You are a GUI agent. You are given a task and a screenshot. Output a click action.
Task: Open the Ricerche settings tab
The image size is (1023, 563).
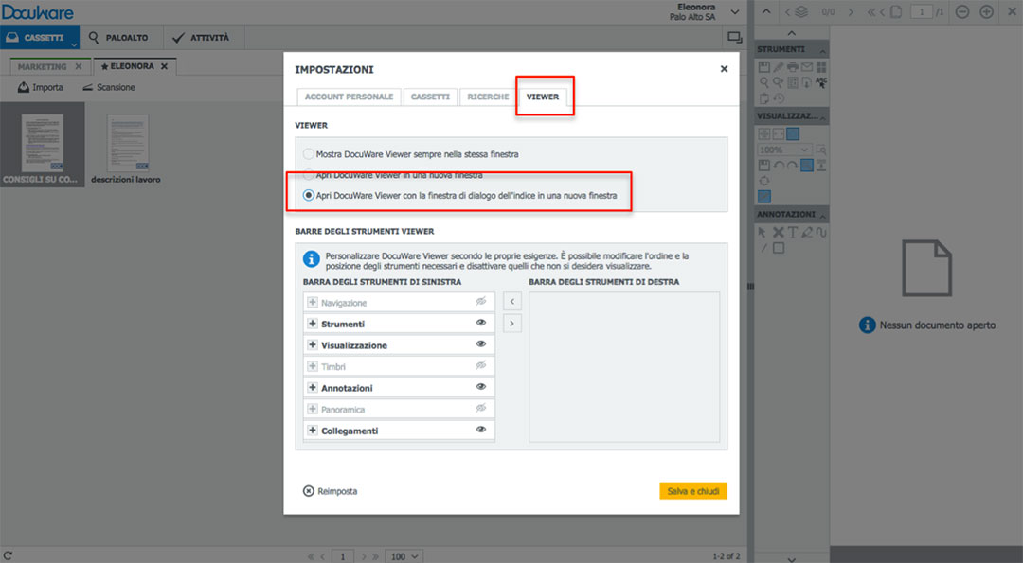click(x=488, y=97)
